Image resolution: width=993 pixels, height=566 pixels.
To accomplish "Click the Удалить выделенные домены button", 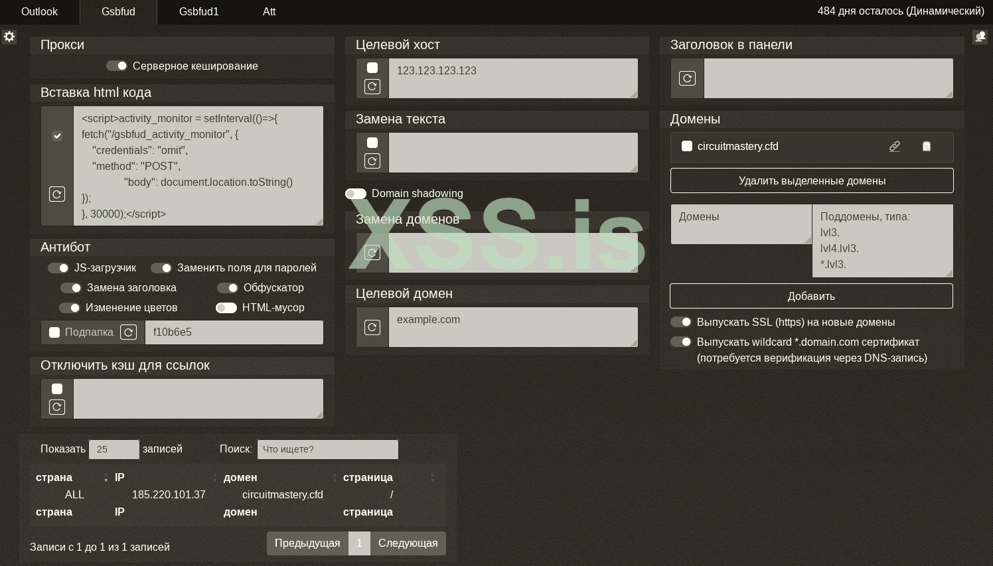I will click(x=812, y=180).
